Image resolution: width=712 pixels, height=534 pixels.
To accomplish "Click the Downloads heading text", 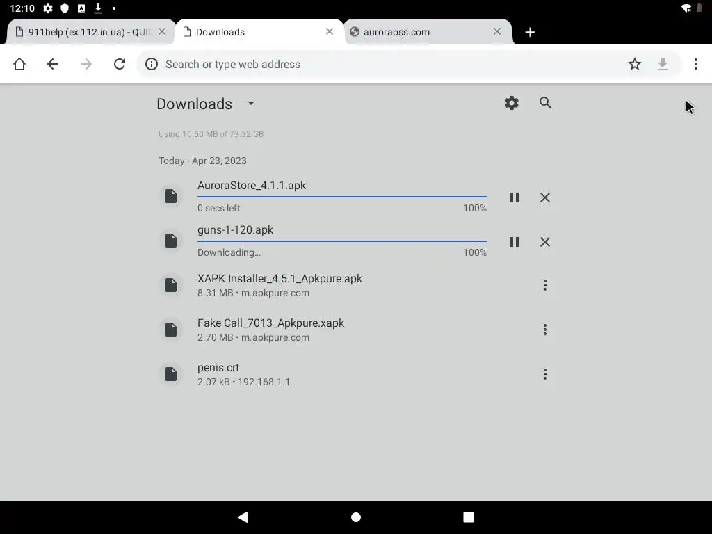I will coord(195,104).
